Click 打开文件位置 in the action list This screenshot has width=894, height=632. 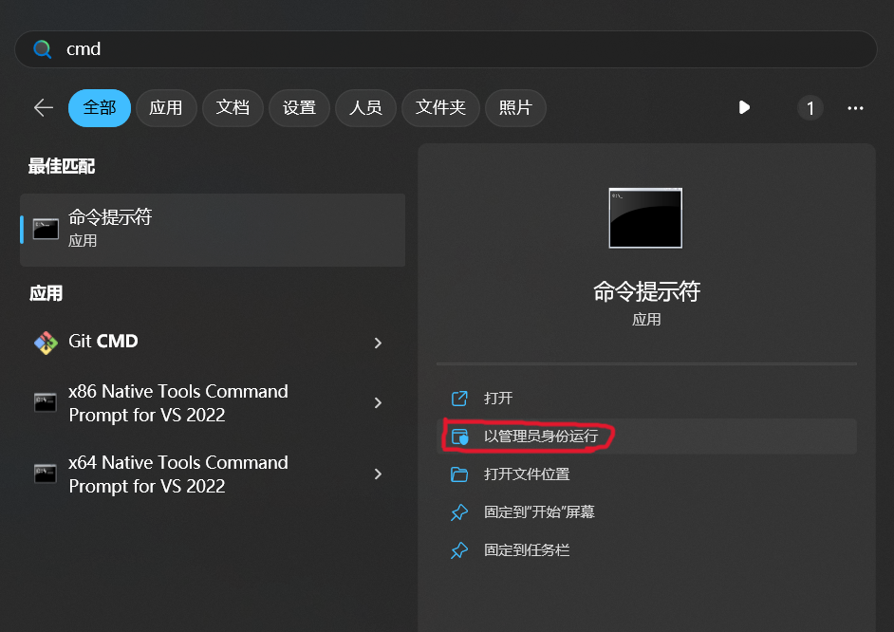pos(527,474)
